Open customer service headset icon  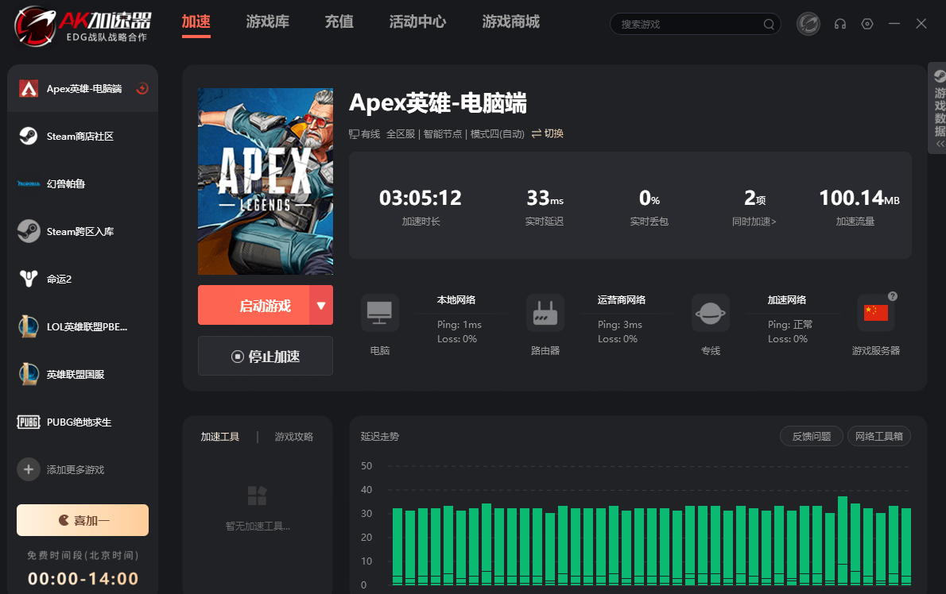coord(839,24)
